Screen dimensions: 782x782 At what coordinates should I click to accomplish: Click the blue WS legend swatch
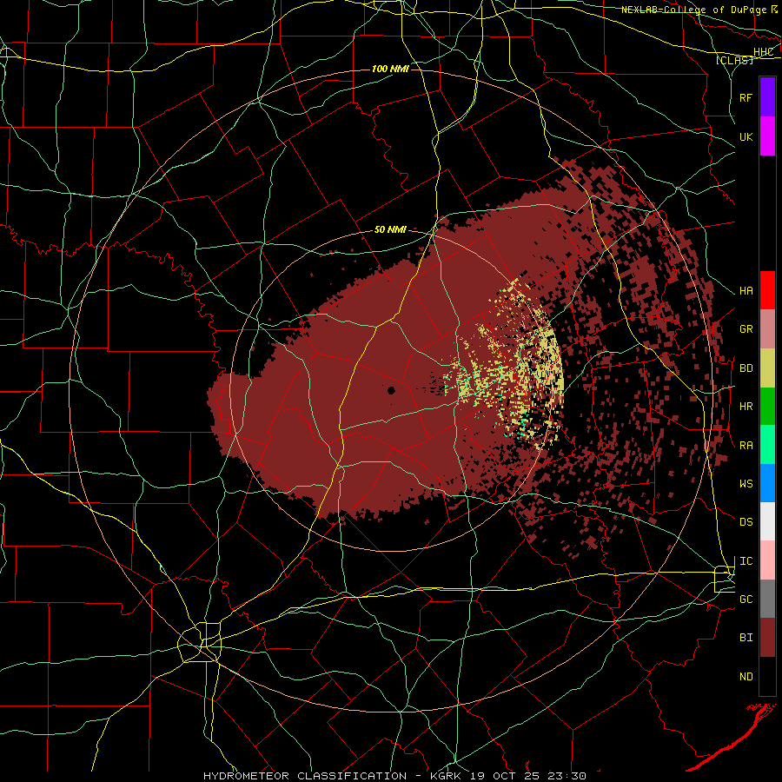pyautogui.click(x=767, y=483)
